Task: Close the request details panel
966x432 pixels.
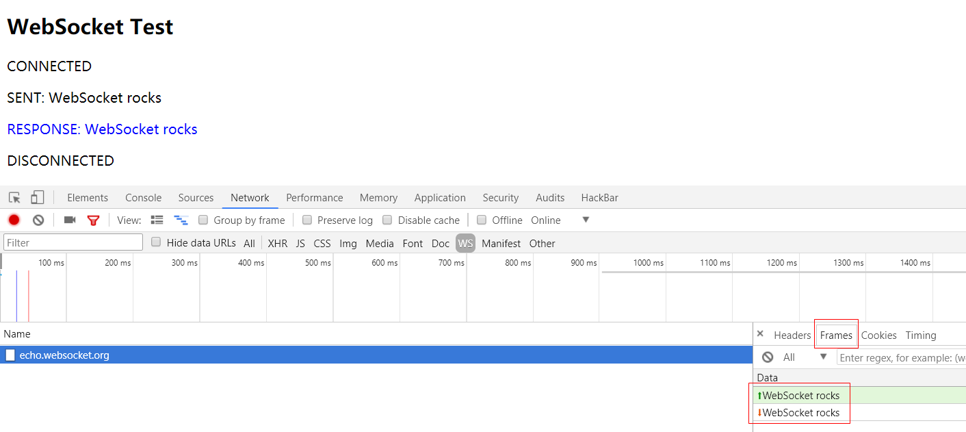Action: pyautogui.click(x=760, y=334)
